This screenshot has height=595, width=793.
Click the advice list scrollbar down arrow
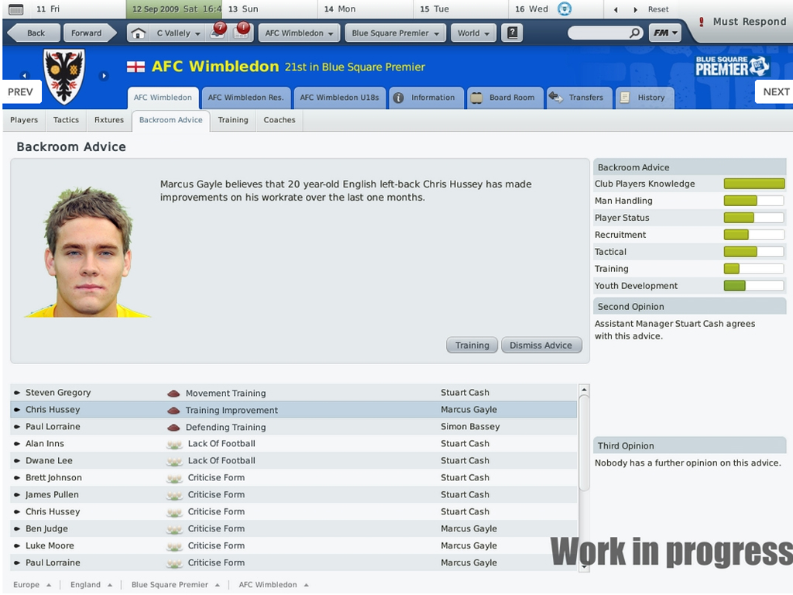point(584,567)
